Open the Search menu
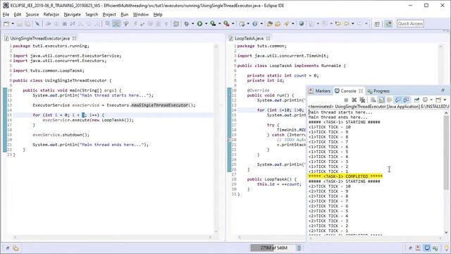The image size is (451, 254). [x=92, y=14]
